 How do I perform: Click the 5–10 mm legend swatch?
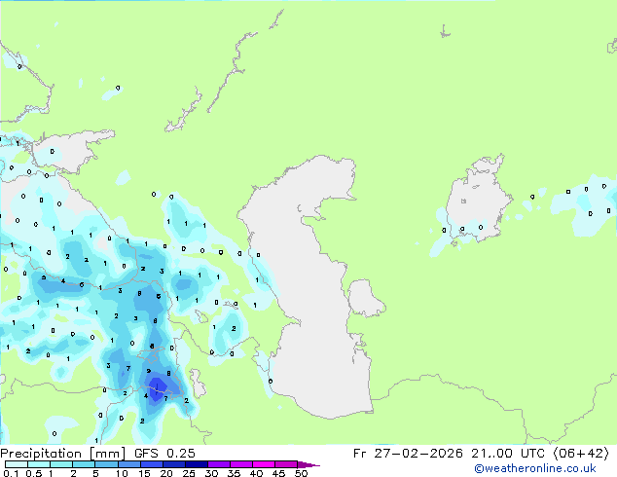point(106,464)
